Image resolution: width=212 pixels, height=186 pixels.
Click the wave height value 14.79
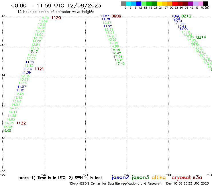(x=44, y=18)
